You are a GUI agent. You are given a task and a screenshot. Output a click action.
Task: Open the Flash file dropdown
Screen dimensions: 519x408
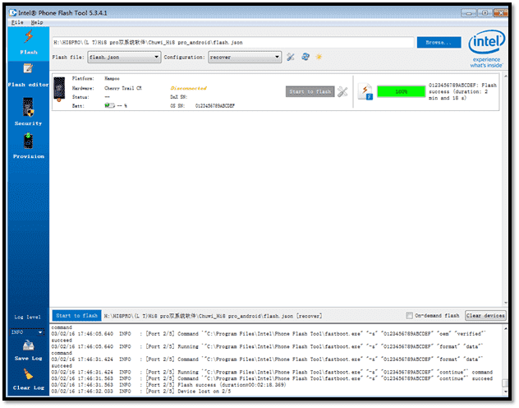click(x=124, y=58)
